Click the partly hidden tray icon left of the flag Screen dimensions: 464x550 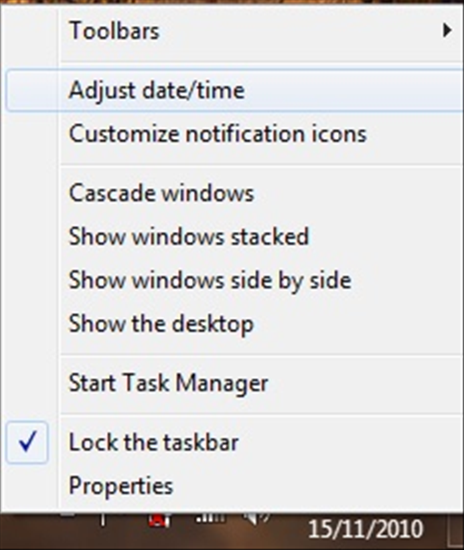coord(68,514)
